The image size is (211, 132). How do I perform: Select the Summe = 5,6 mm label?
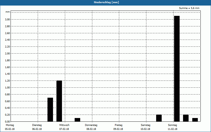point(189,8)
